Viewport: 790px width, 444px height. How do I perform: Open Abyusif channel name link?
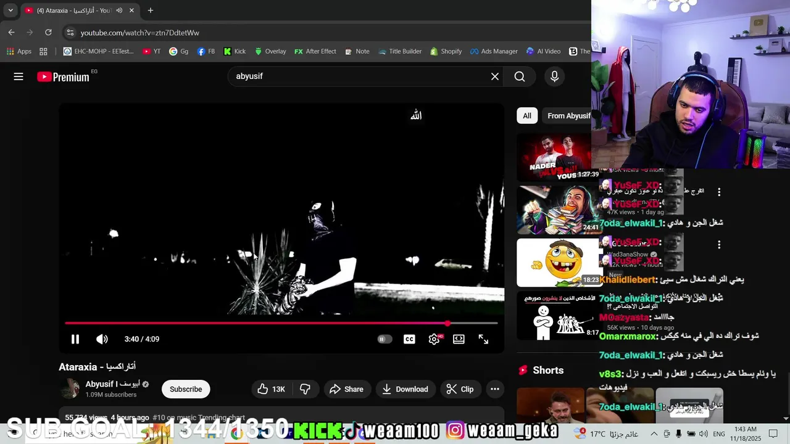pos(112,384)
